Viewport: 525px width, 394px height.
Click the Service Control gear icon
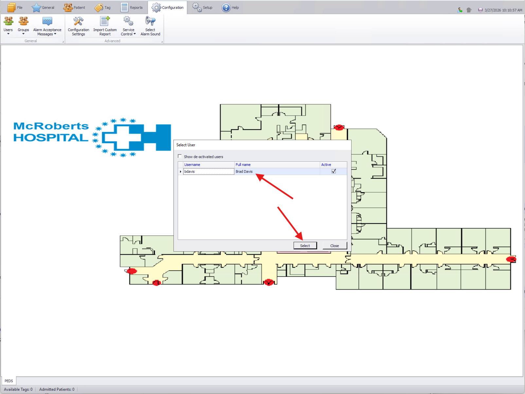click(x=128, y=21)
